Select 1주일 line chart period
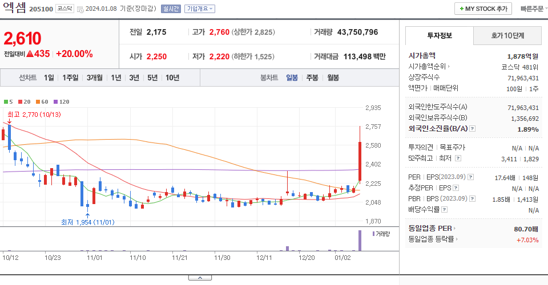Viewport: 548px width, 285px height. (x=70, y=78)
